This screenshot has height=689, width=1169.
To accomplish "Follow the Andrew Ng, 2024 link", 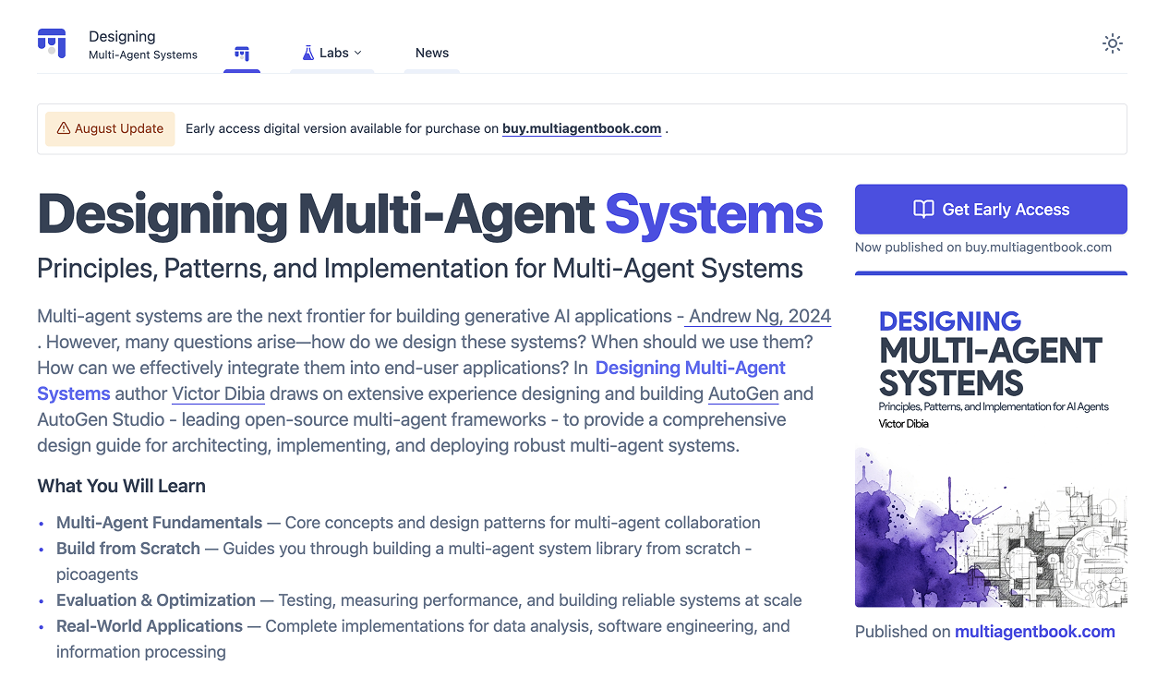I will click(x=757, y=316).
